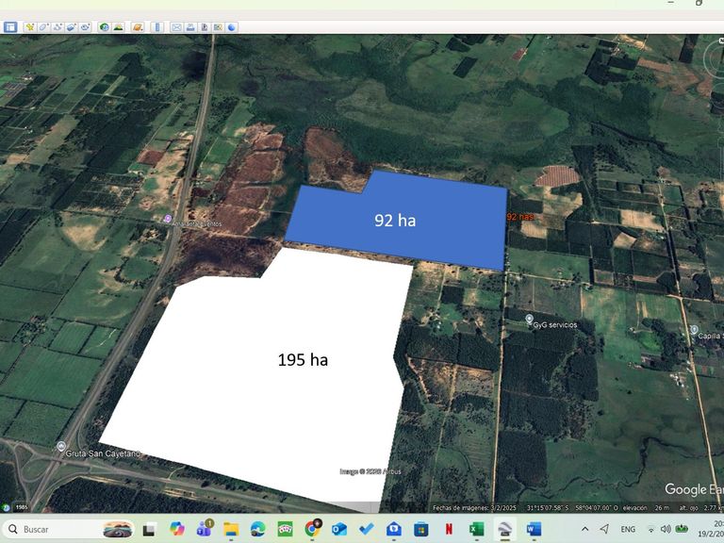Click the Print toolbar icon
Screen dimensions: 724x543
(189, 27)
